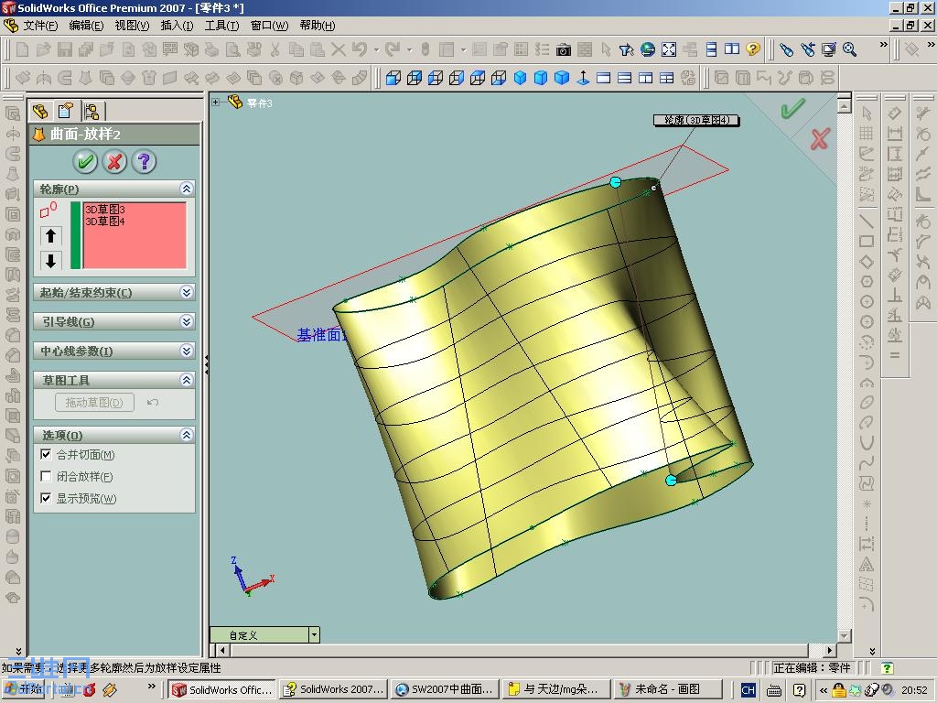
Task: Select 3D草图3 in the profile list
Action: click(105, 210)
